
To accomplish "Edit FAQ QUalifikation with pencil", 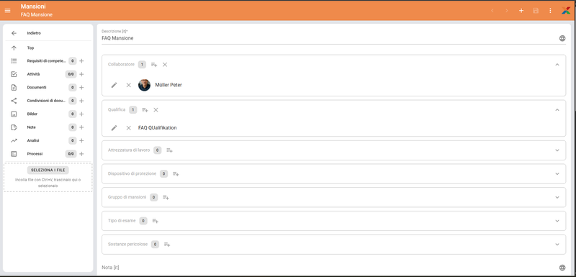I will 114,127.
